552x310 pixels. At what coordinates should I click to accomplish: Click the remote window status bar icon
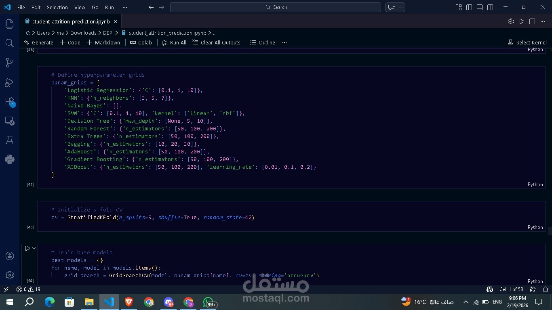pos(6,289)
